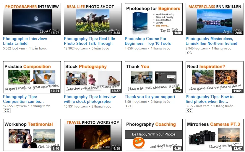Click 'Photography Tips: Real Life Photo Shoot' link

89,41
